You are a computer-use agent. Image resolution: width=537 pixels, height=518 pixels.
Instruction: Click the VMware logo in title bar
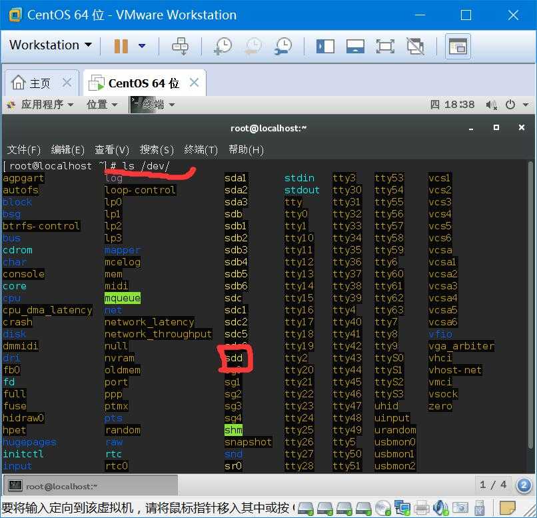click(x=15, y=15)
